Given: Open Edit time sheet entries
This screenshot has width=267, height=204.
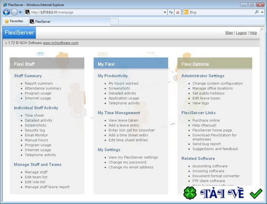Looking at the screenshot, I should point(128,140).
